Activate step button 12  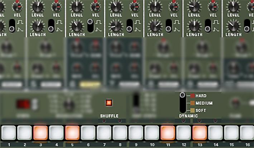click(183, 133)
